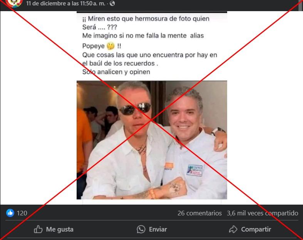303x240 pixels.
Task: Open the post date 11 de diciembre timestamp
Action: (x=66, y=3)
